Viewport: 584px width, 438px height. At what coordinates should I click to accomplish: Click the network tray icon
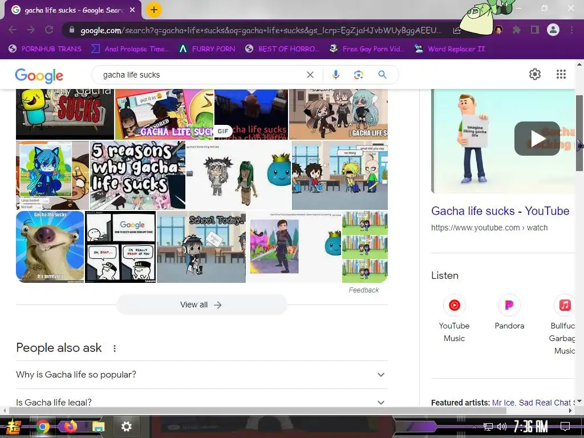(x=488, y=427)
